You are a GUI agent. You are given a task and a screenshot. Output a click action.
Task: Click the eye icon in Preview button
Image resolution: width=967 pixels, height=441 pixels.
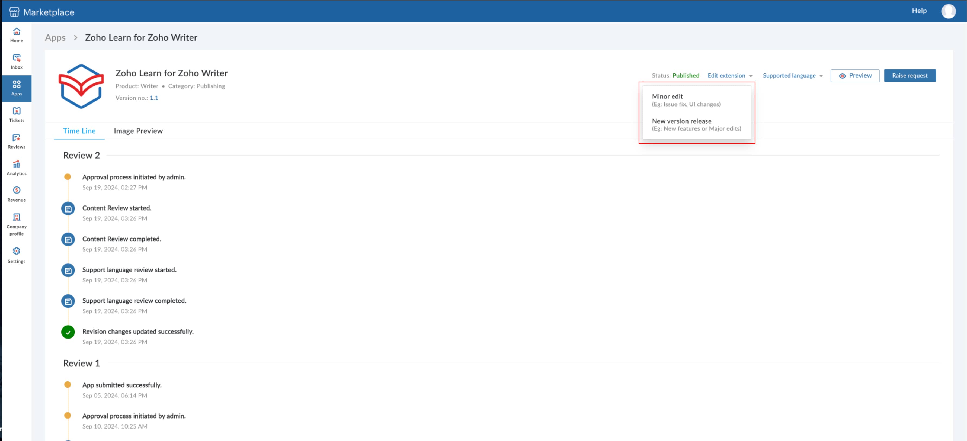(842, 76)
